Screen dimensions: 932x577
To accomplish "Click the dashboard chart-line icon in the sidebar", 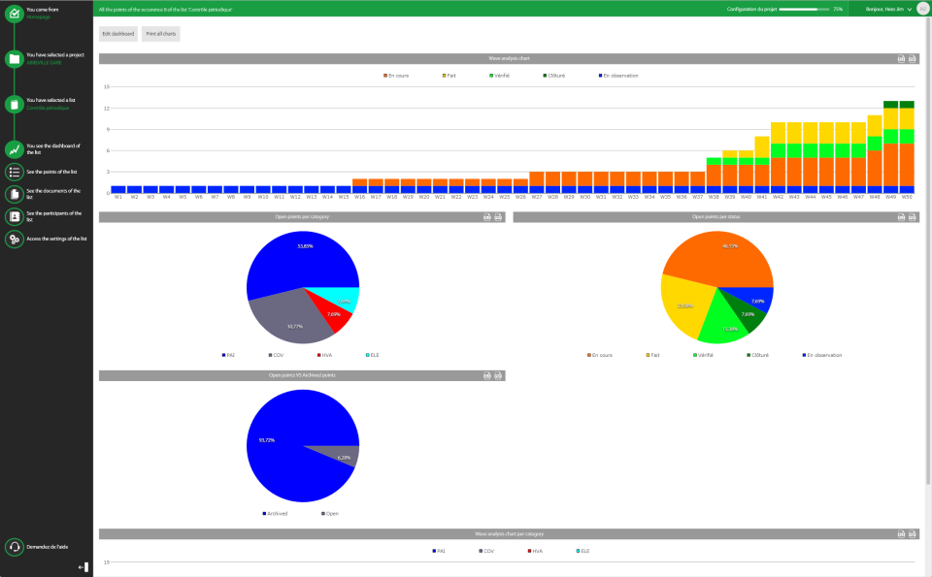I will [15, 149].
